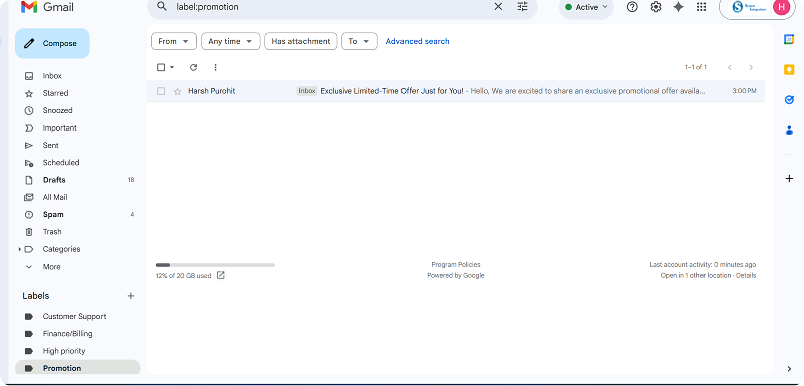Click the refresh icon above the email list
Viewport: 804px width, 386px height.
[193, 67]
